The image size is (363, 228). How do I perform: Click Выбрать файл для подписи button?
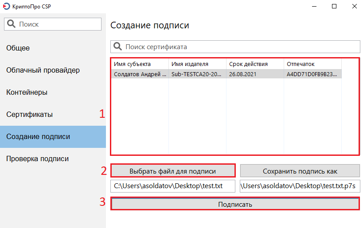coord(173,171)
